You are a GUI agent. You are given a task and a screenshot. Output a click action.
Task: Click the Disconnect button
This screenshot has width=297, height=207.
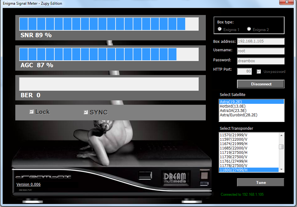click(x=261, y=84)
